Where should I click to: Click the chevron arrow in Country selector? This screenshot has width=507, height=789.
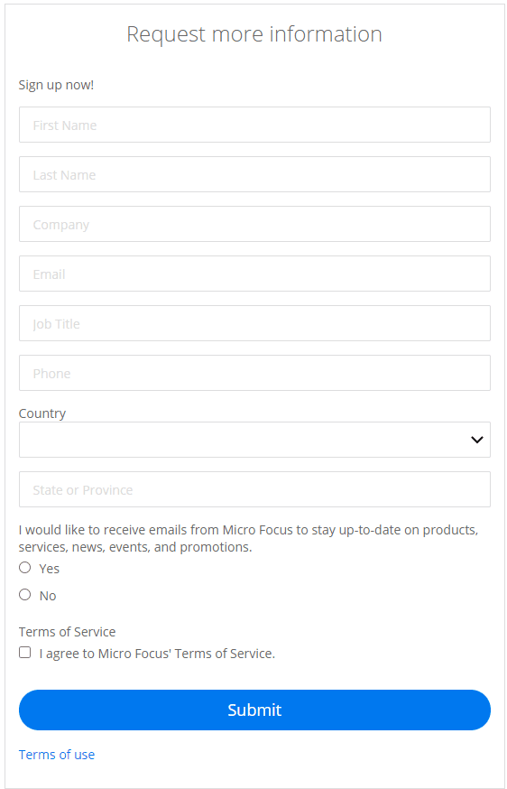point(477,440)
